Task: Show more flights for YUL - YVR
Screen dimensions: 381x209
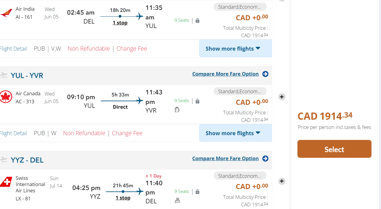Action: [x=233, y=133]
